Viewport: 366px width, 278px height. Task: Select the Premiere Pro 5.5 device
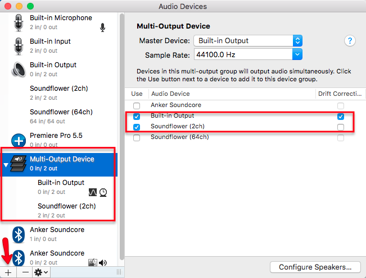pyautogui.click(x=59, y=140)
